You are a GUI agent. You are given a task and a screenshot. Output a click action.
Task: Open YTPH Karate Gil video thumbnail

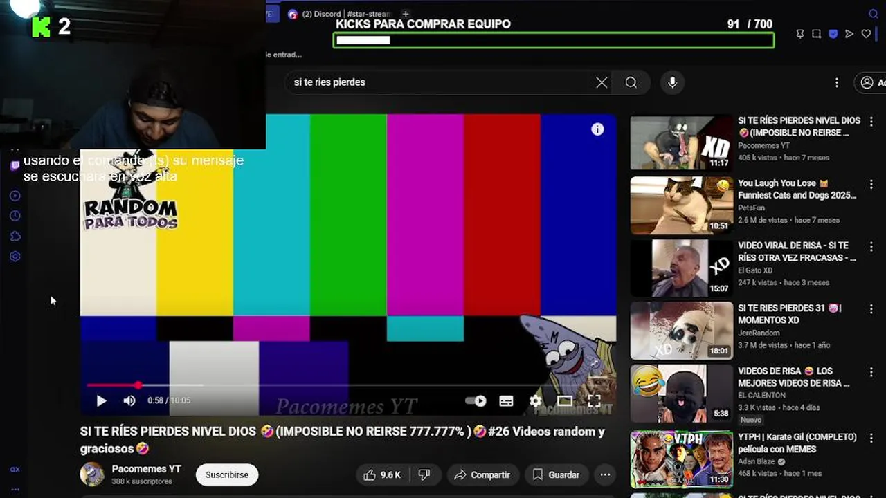pyautogui.click(x=681, y=459)
